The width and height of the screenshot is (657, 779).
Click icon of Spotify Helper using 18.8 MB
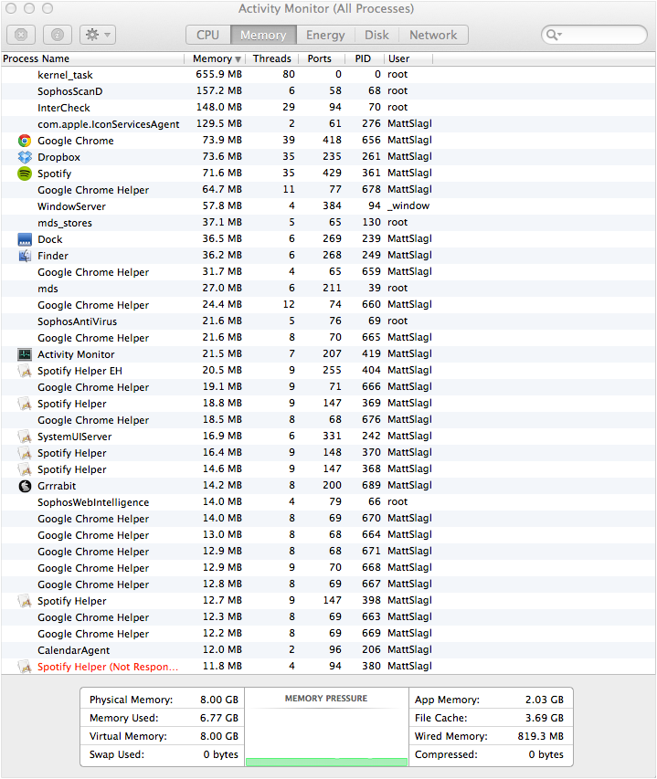click(x=25, y=404)
